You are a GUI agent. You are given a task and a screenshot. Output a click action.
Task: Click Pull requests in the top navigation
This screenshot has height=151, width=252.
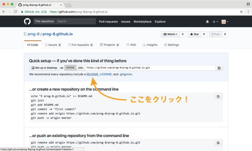coord(108,22)
